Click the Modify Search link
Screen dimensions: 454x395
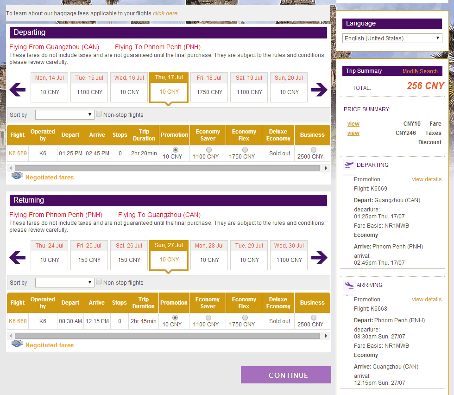tap(420, 71)
